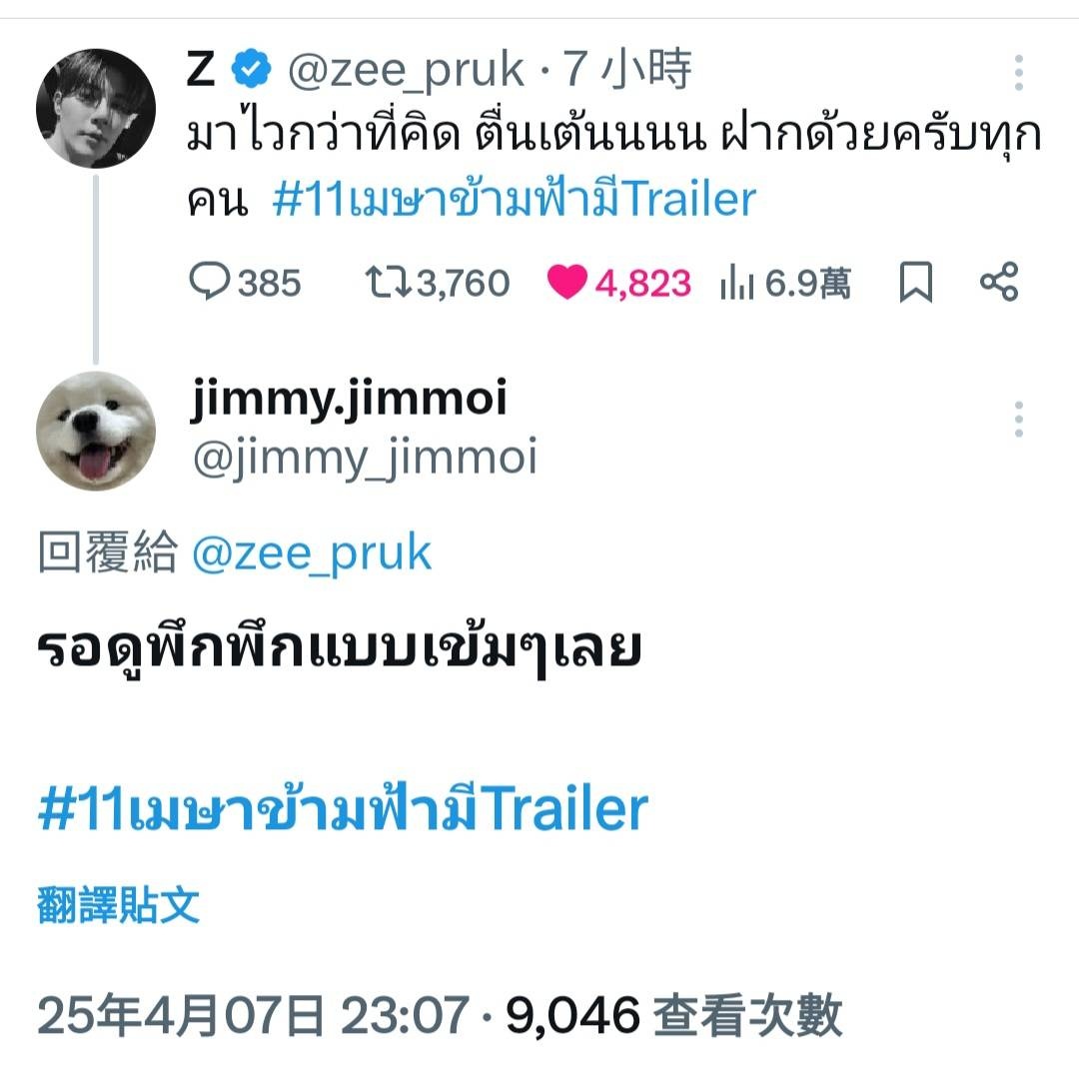Viewport: 1079px width, 1066px height.
Task: Bookmark the zee_pruk tweet
Action: [x=916, y=282]
